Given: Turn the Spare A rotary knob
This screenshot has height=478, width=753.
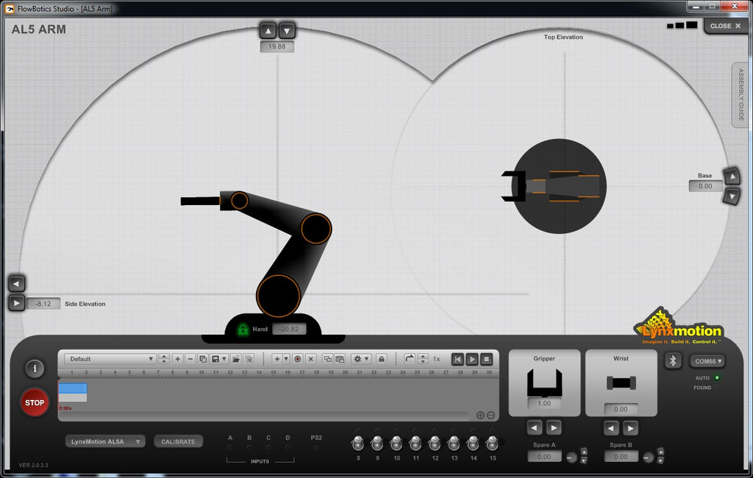Looking at the screenshot, I should pyautogui.click(x=571, y=457).
